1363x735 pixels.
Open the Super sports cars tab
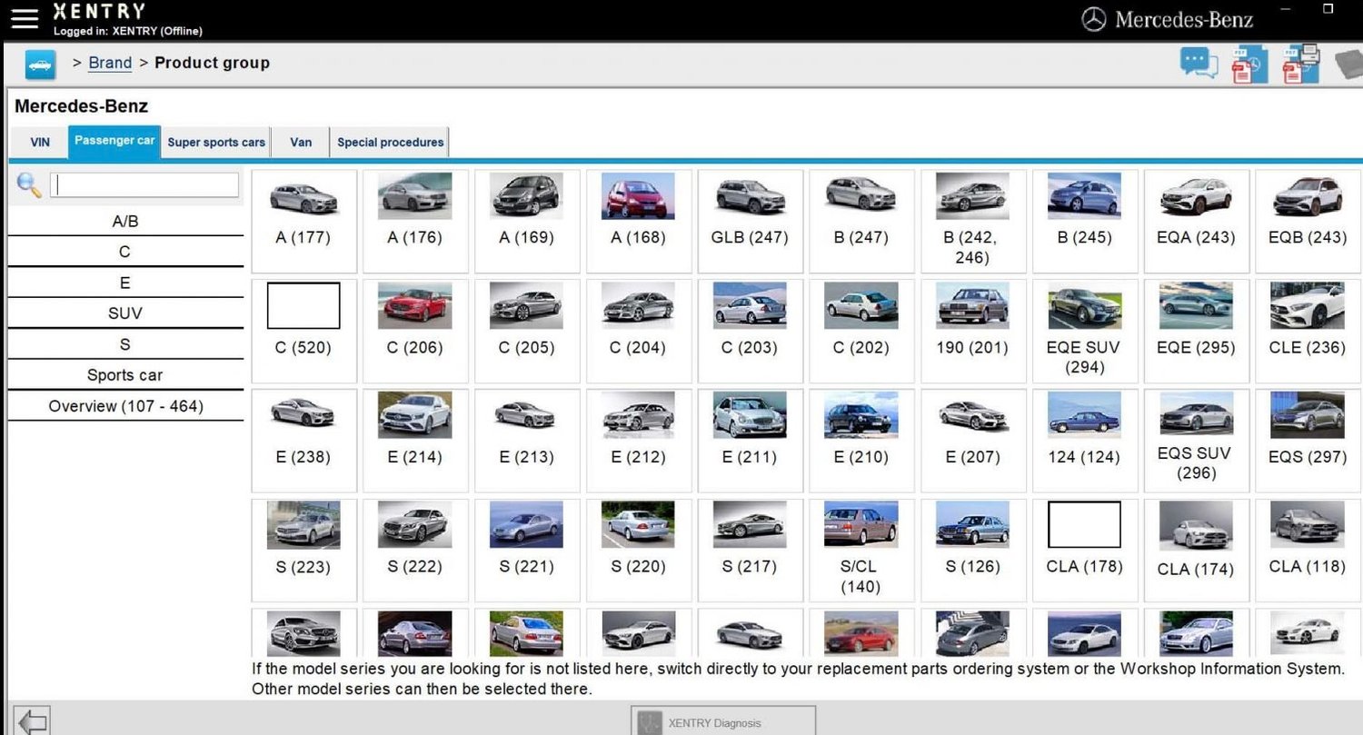pos(216,143)
